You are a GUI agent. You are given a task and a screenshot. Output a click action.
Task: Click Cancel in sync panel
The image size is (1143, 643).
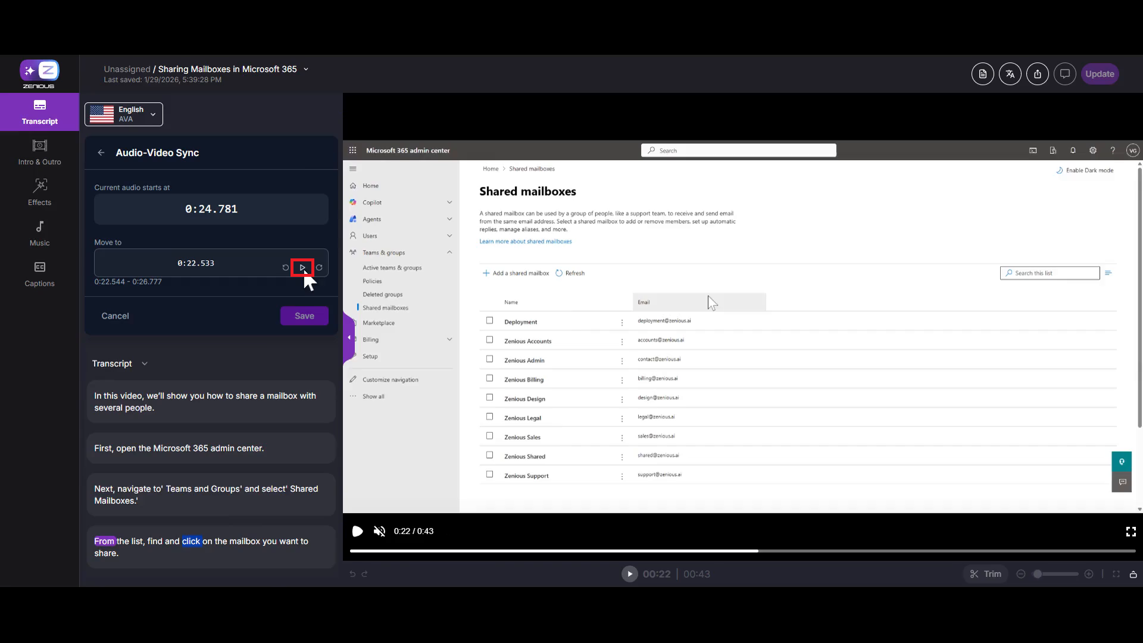coord(115,316)
